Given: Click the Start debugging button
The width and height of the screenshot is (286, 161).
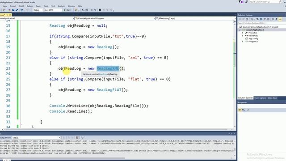Looking at the screenshot, I should point(67,10).
